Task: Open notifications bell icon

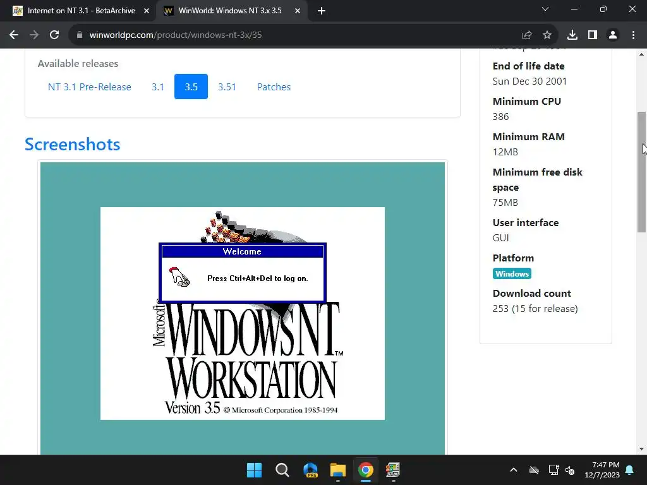Action: pyautogui.click(x=630, y=470)
